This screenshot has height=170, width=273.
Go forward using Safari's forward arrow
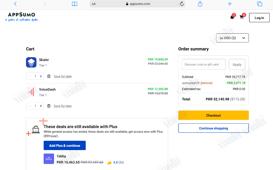[x=45, y=4]
